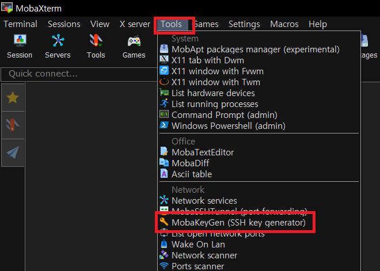Open Command Prompt (admin)
380x271 pixels.
pos(225,115)
